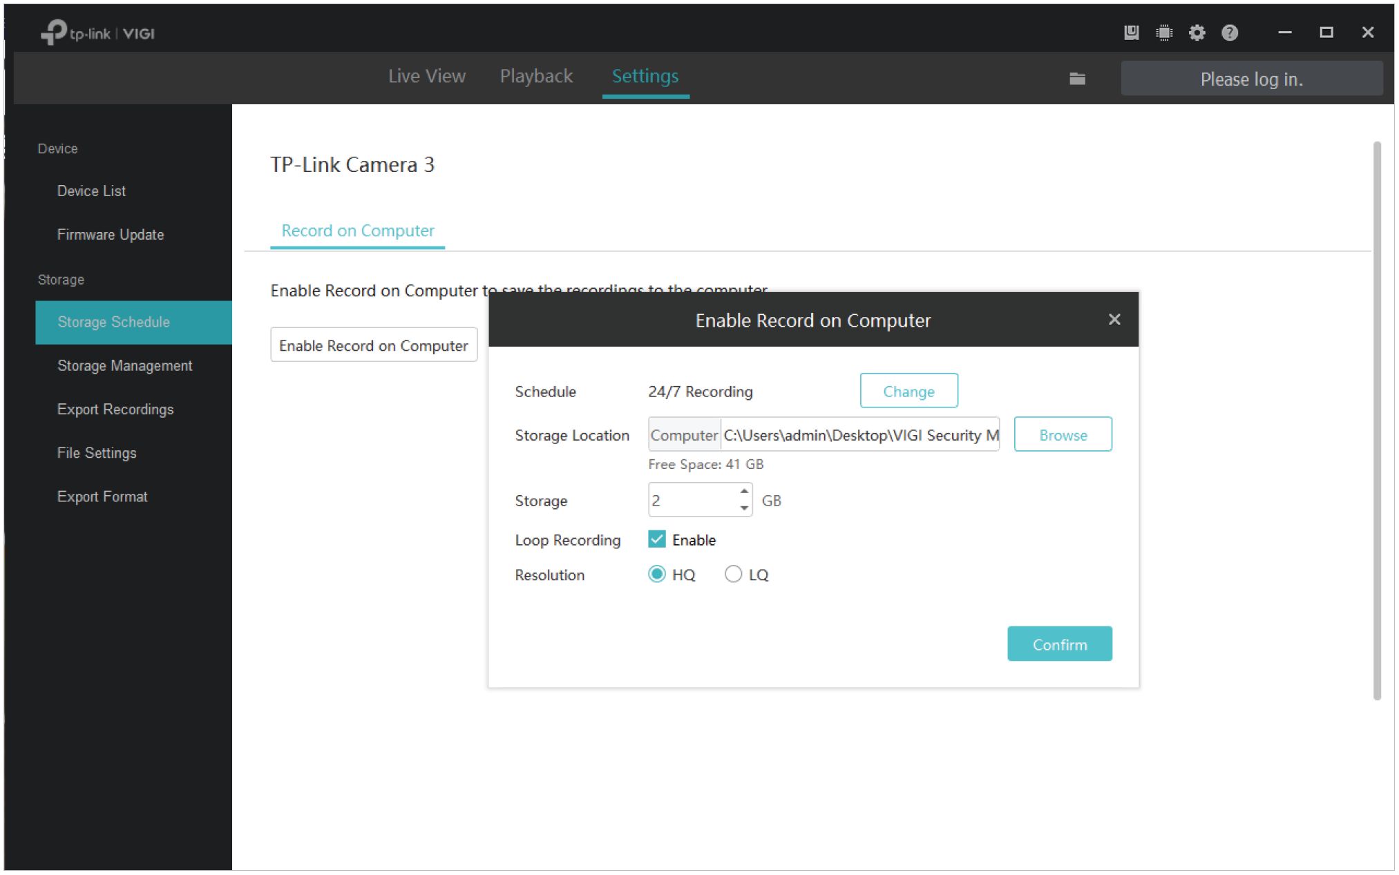The height and width of the screenshot is (875, 1399).
Task: Click the storage disk icon in title bar
Action: click(1131, 32)
